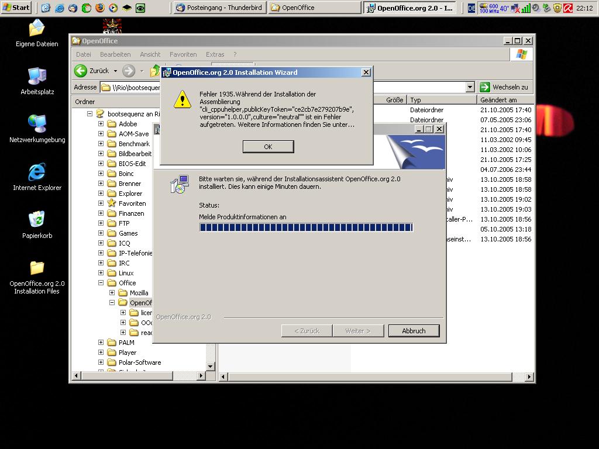This screenshot has width=599, height=449.
Task: Click the disconnected network tray icon
Action: (x=515, y=8)
